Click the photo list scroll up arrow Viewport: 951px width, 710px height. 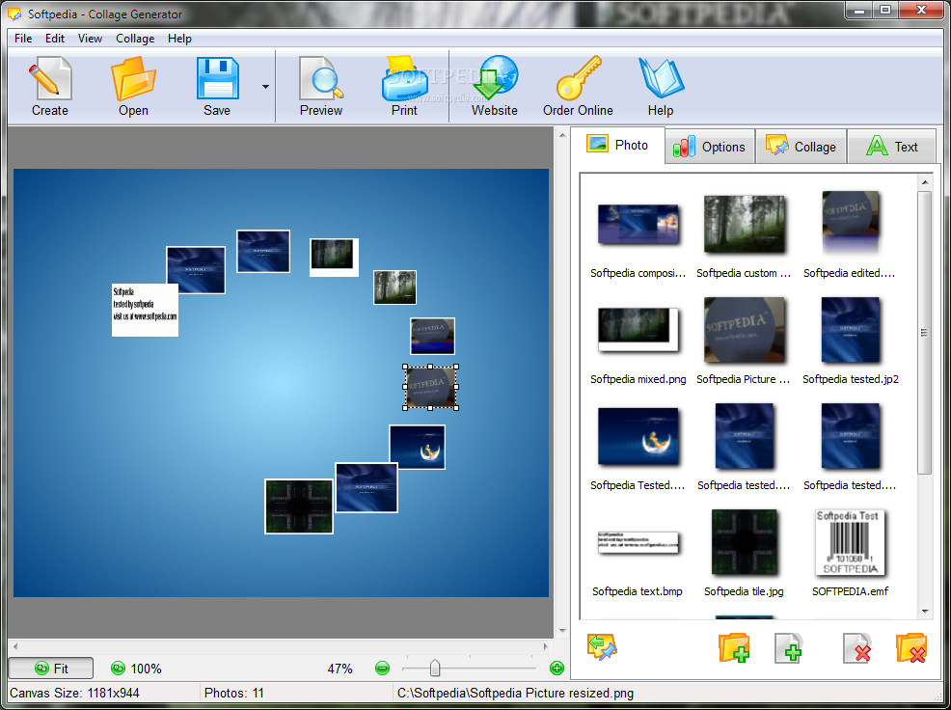(925, 182)
